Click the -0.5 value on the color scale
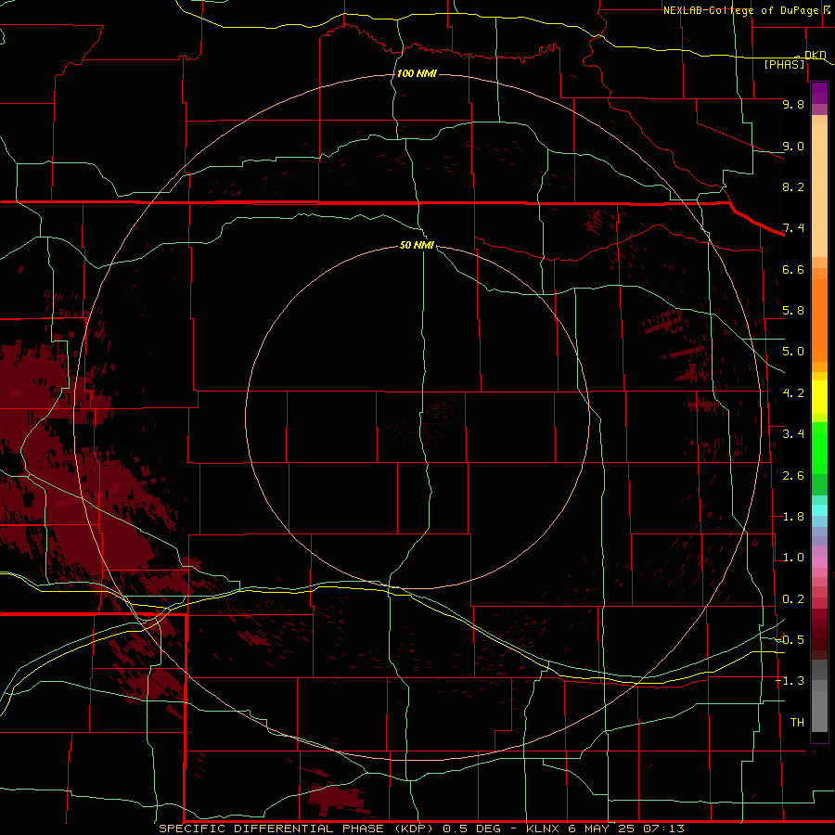Image resolution: width=835 pixels, height=835 pixels. [790, 640]
